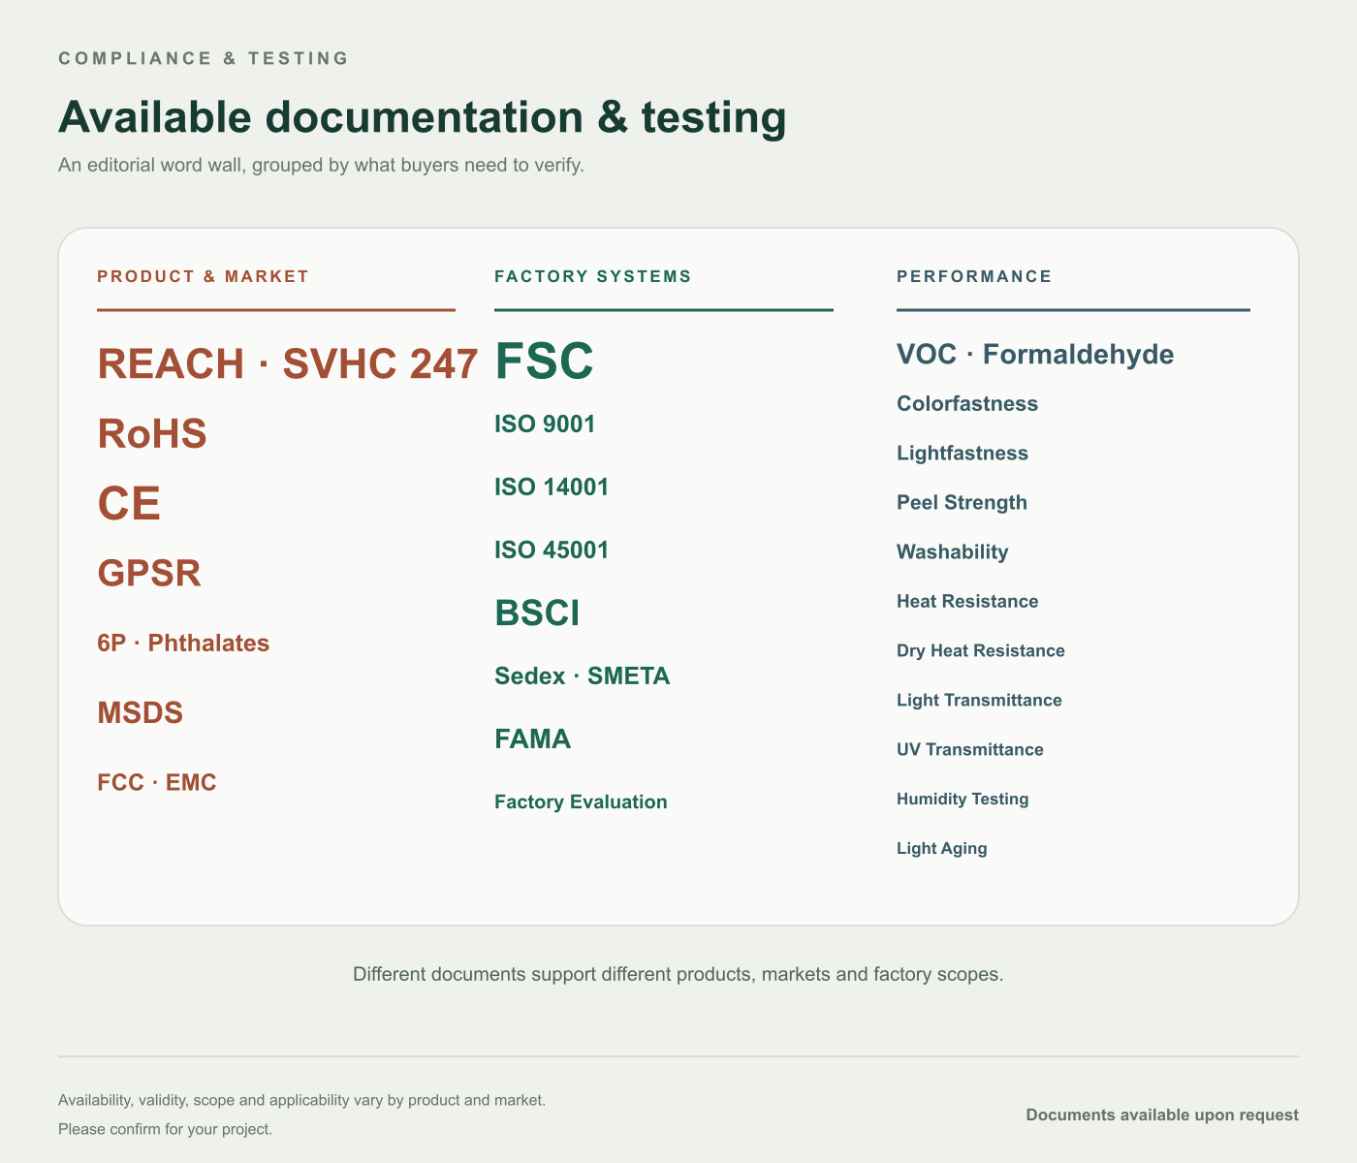Select ISO 45001 entry
1357x1163 pixels.
[552, 550]
